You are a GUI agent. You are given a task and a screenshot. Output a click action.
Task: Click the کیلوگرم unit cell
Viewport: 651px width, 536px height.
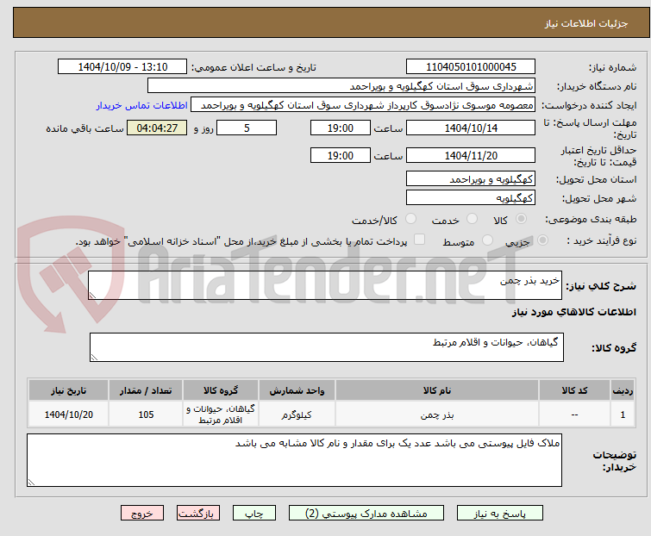[x=297, y=414]
